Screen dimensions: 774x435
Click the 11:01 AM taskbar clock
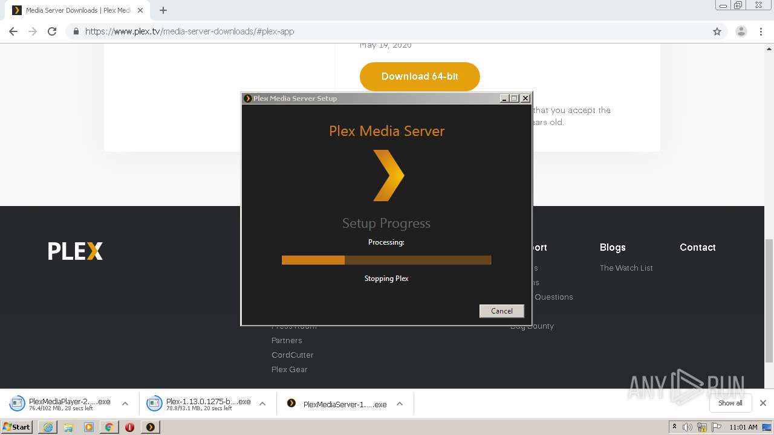(x=743, y=427)
